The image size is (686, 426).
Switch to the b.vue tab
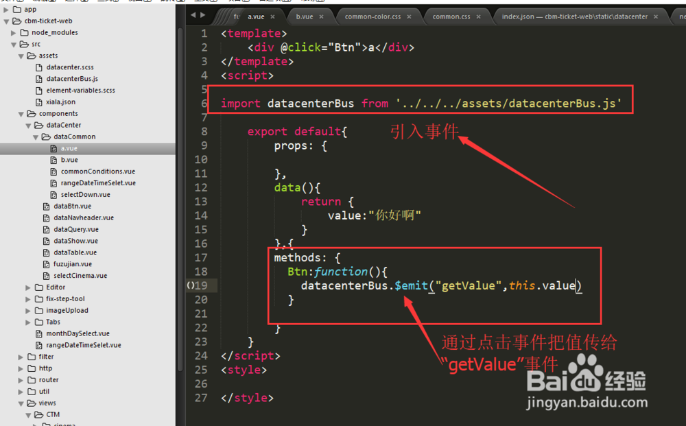click(x=304, y=16)
